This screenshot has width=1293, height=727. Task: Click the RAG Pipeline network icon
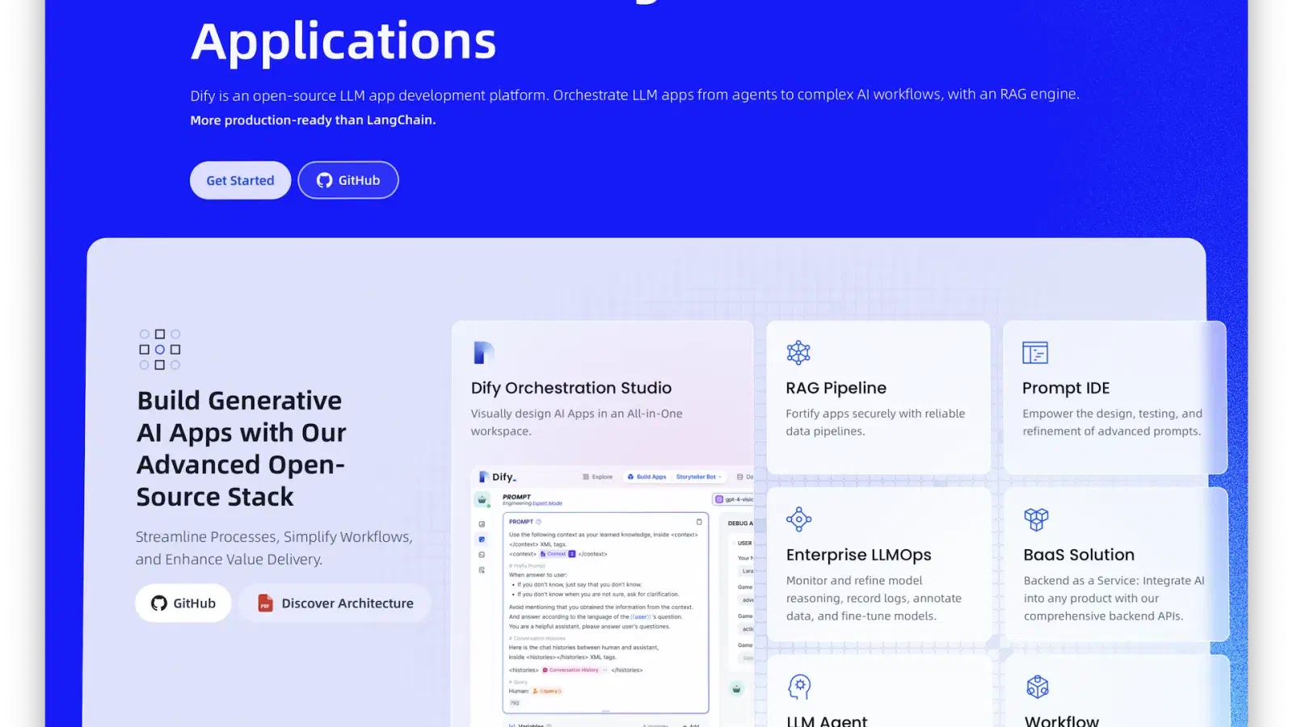click(x=798, y=353)
